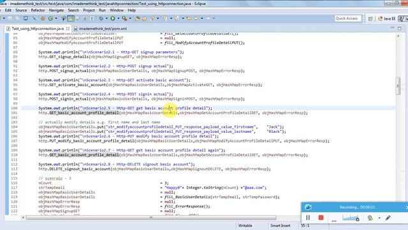Click the Search flashlight toolbar icon
408x230 pixels.
pyautogui.click(x=152, y=19)
